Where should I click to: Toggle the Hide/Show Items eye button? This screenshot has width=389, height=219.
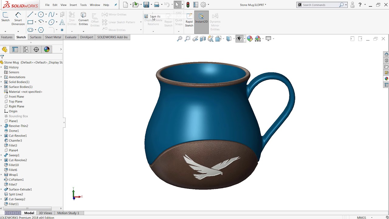tap(239, 39)
